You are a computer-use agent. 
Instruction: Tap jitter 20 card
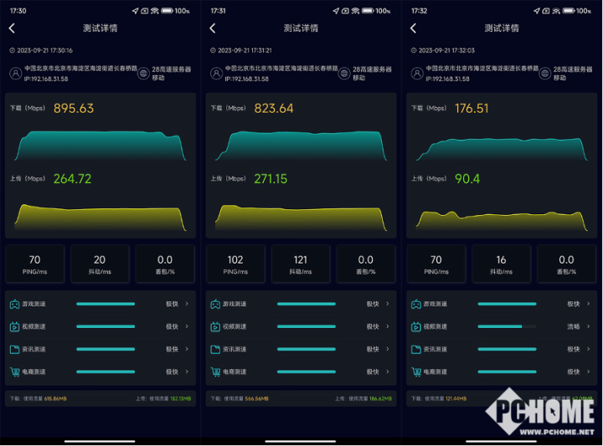(x=100, y=264)
